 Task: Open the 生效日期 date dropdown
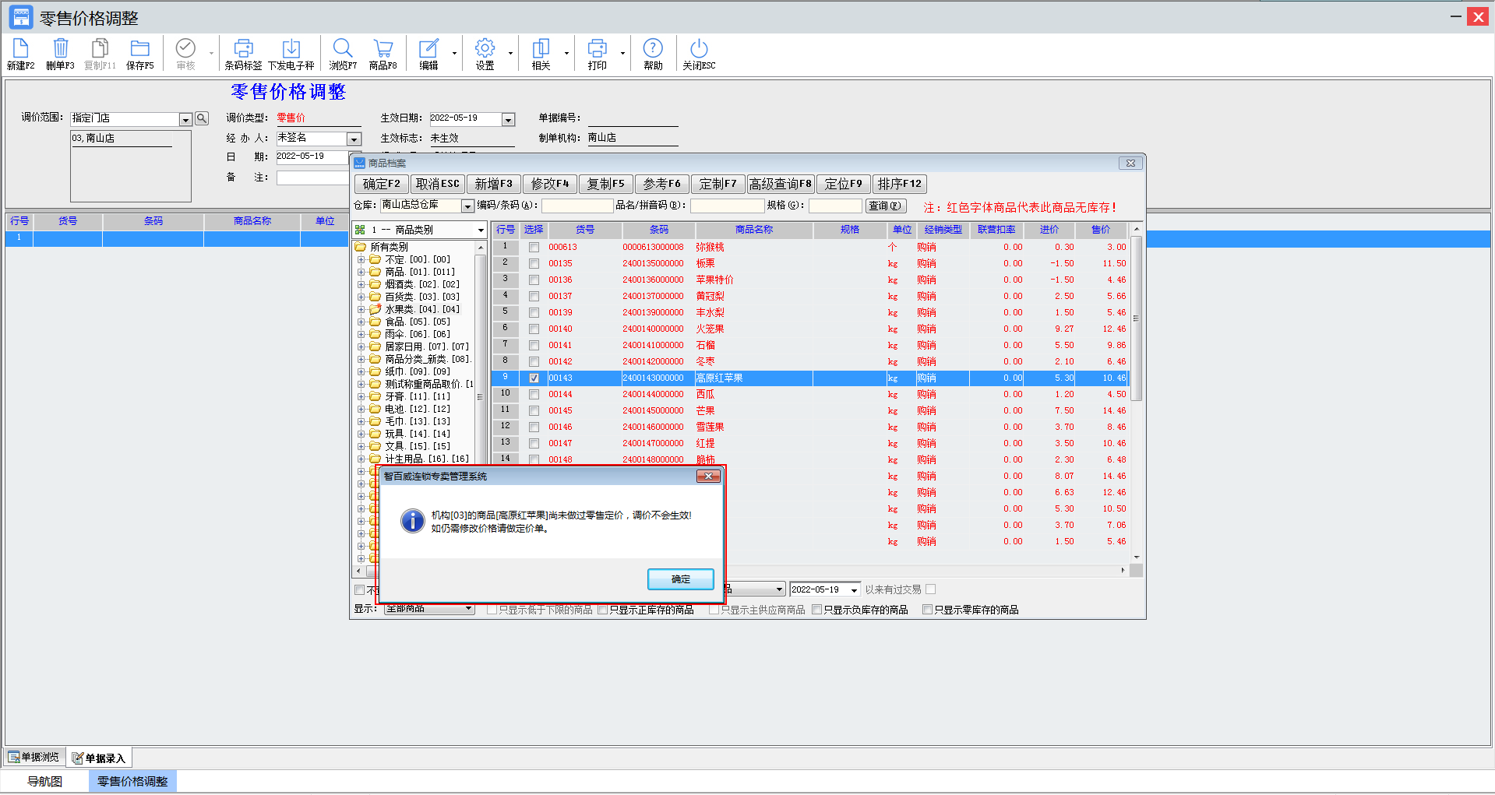coord(508,120)
